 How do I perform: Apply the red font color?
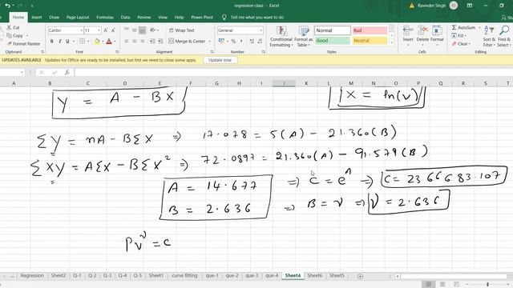109,41
